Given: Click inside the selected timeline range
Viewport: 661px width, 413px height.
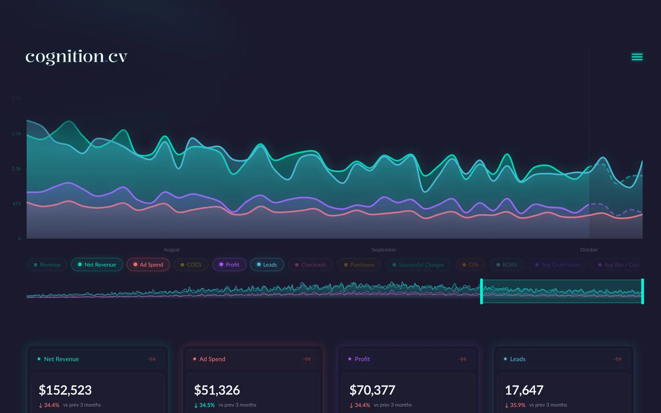Looking at the screenshot, I should tap(562, 291).
